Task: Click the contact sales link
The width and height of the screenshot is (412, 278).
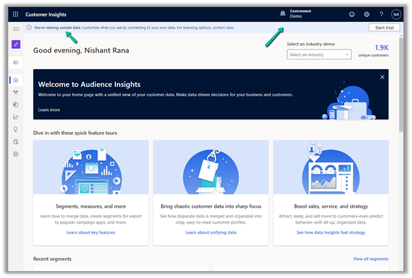Action: [223, 28]
